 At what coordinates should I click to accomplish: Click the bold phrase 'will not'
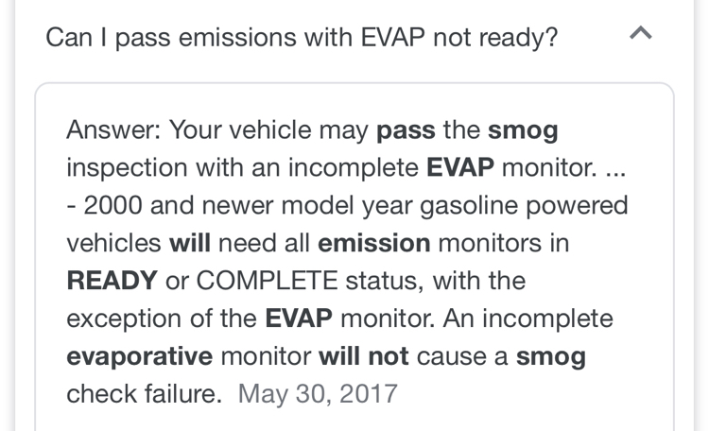point(363,356)
